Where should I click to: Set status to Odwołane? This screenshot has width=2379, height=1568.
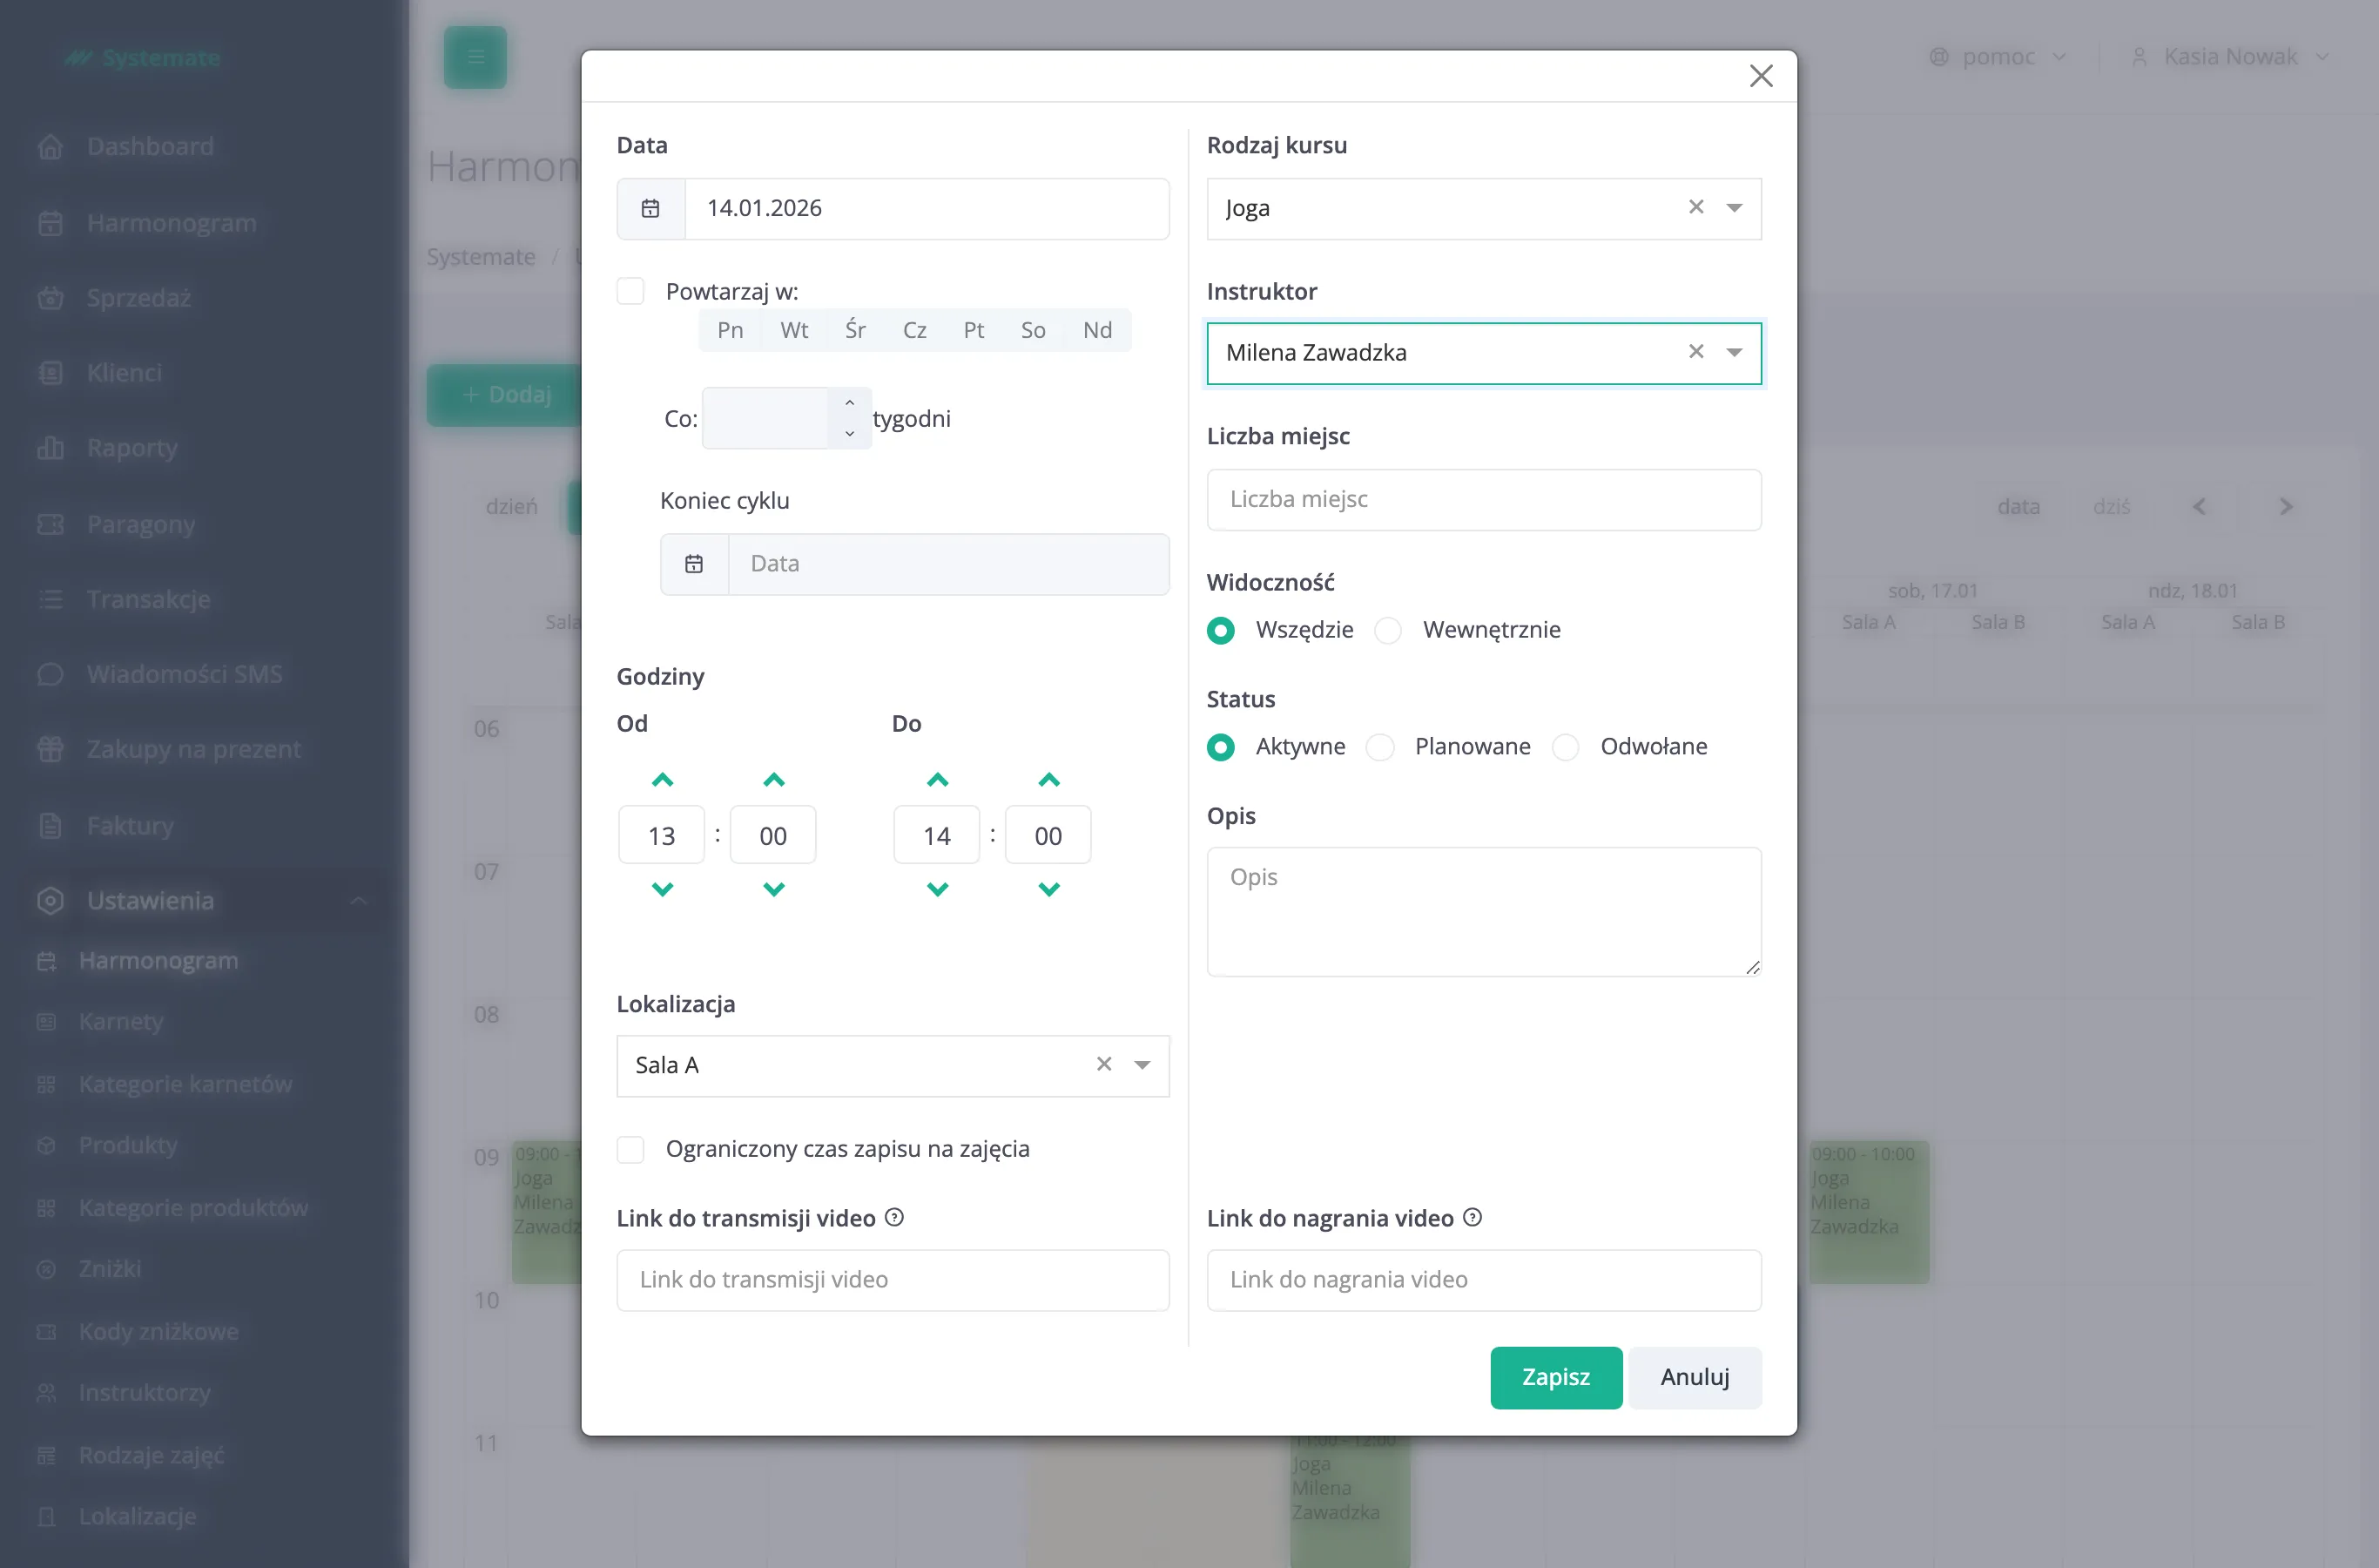coord(1566,747)
